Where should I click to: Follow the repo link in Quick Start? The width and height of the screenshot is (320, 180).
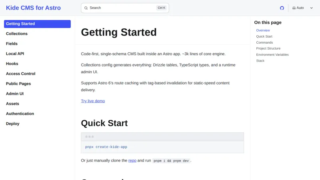(132, 160)
